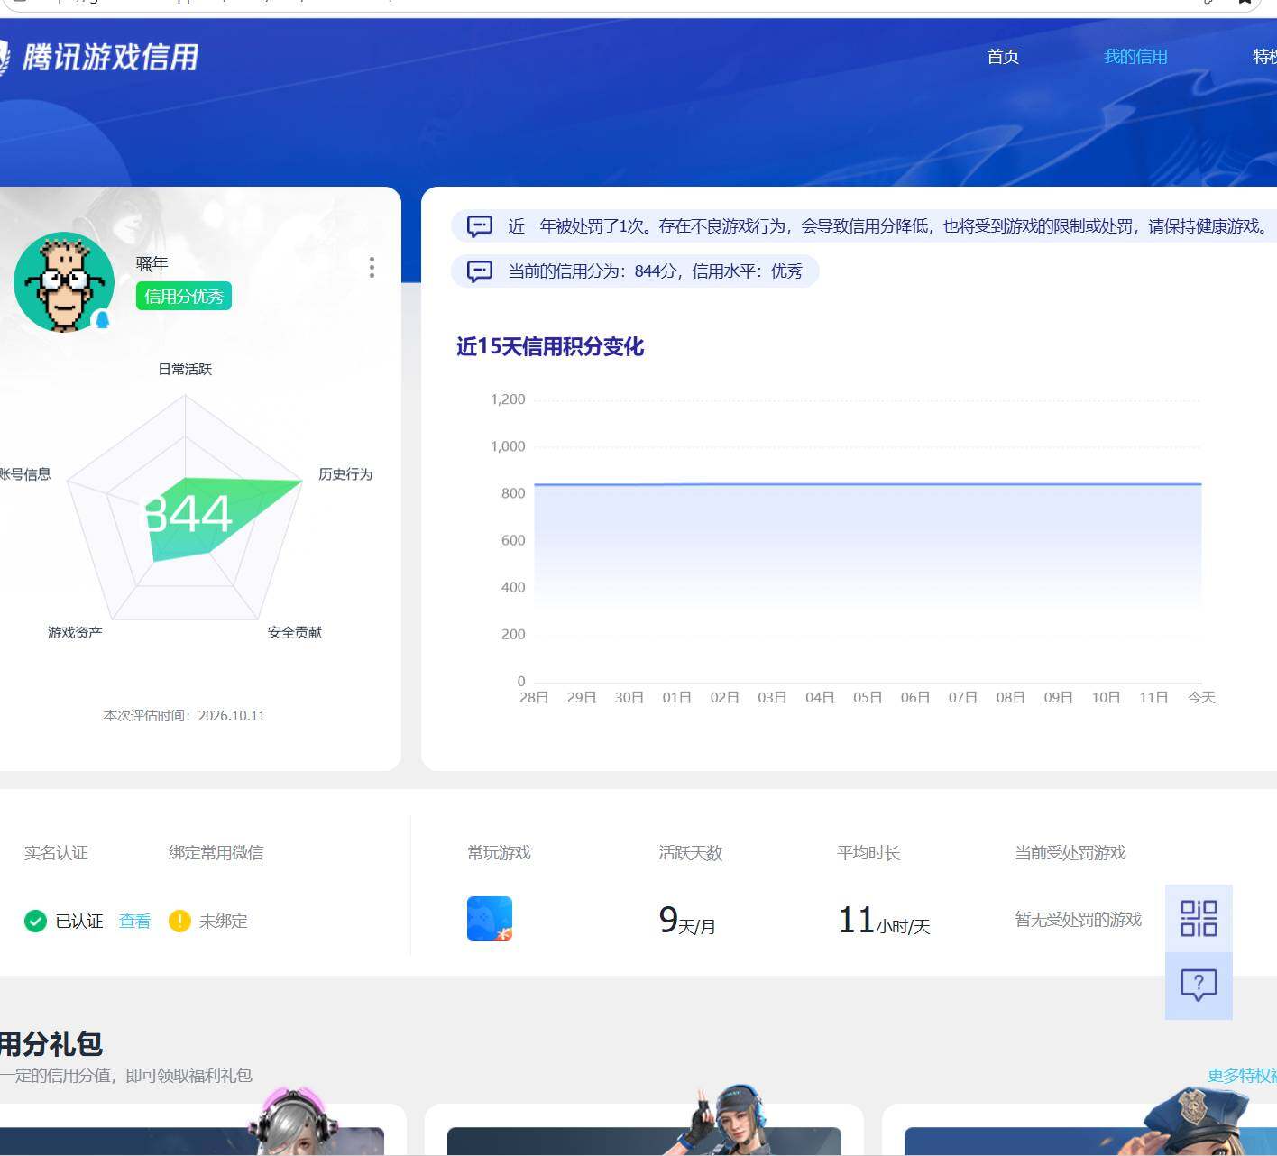Click 暂无受处罚的游戏 text
Image resolution: width=1277 pixels, height=1156 pixels.
[x=1079, y=919]
